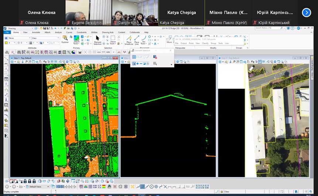The width and height of the screenshot is (318, 196).
Task: Select Individual selection method in Element Selection dialog
Action: (134, 57)
